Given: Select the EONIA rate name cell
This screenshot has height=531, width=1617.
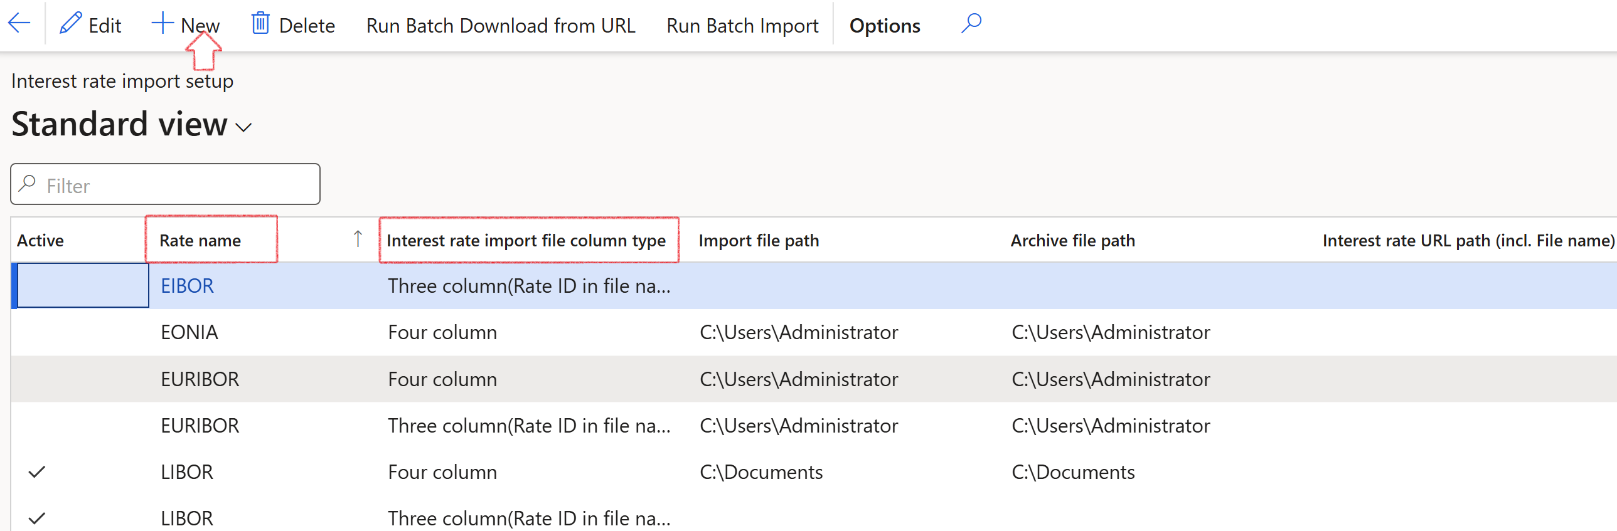Looking at the screenshot, I should point(189,332).
